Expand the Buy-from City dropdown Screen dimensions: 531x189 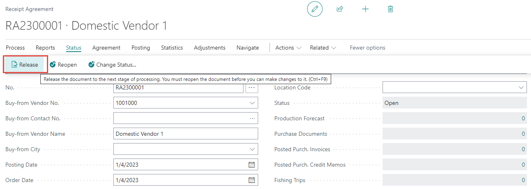pyautogui.click(x=252, y=149)
